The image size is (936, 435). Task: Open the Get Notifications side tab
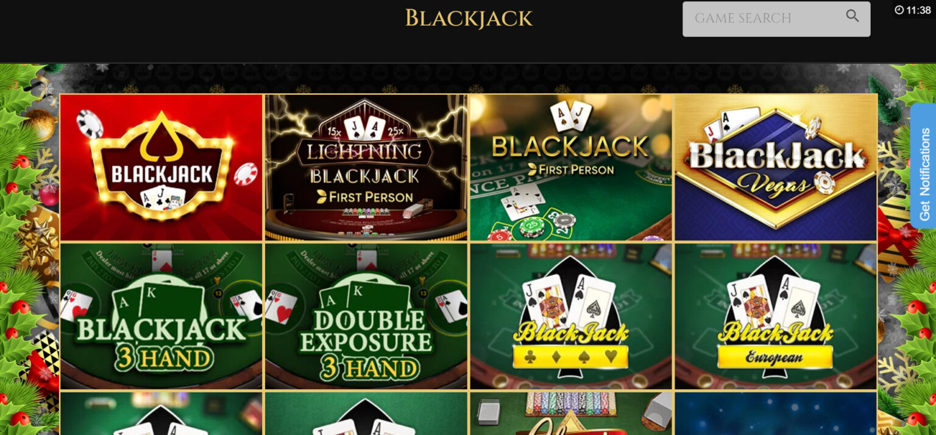pyautogui.click(x=924, y=166)
